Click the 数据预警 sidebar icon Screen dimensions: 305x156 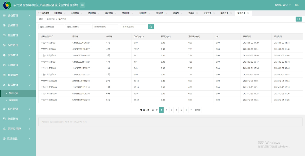click(x=4, y=75)
